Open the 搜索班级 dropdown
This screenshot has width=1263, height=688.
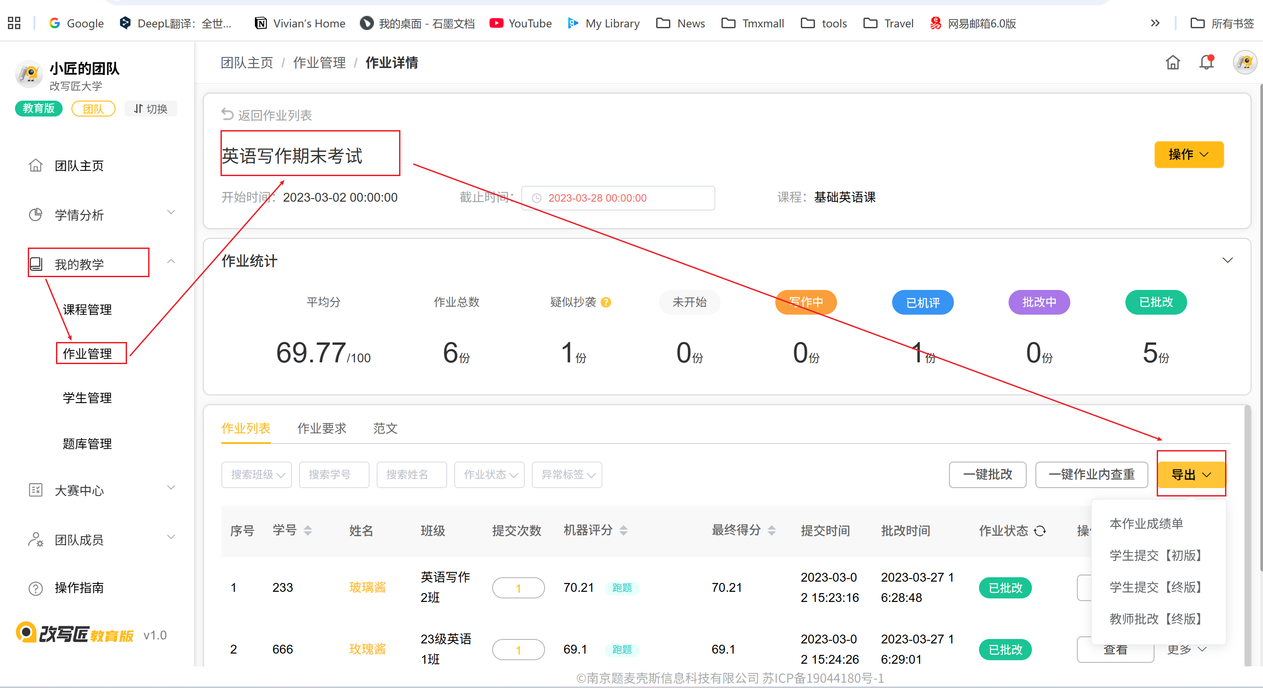point(256,474)
